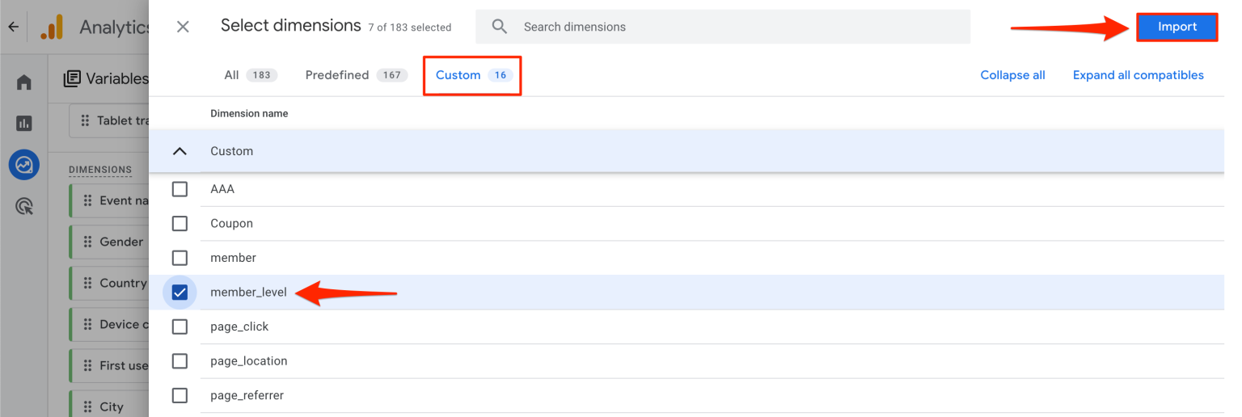Click drag handle beside First use dimension
This screenshot has height=417, width=1242.
click(87, 365)
